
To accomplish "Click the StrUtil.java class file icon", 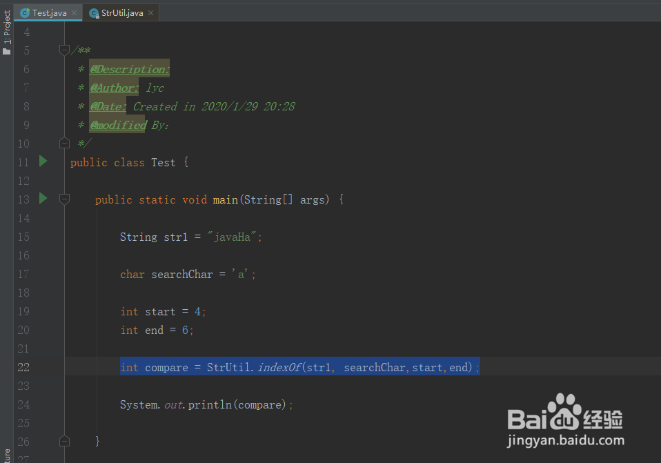I will (x=94, y=14).
